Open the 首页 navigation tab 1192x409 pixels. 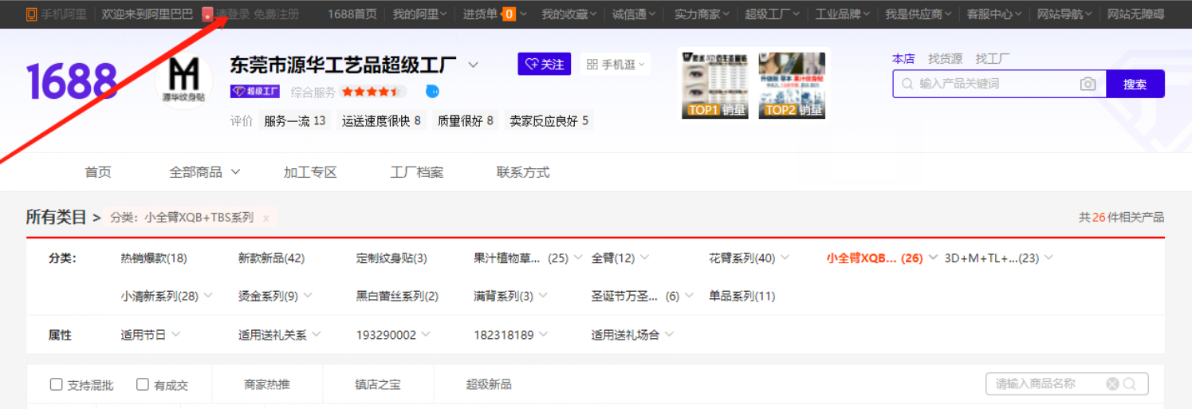(98, 172)
